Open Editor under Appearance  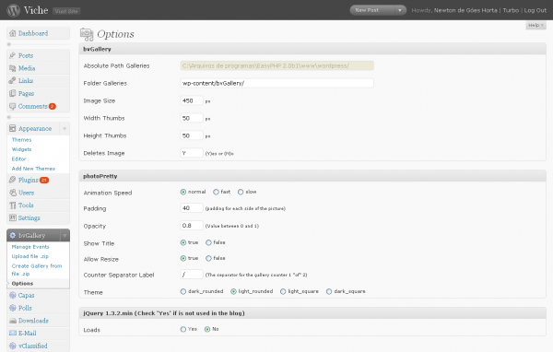19,158
